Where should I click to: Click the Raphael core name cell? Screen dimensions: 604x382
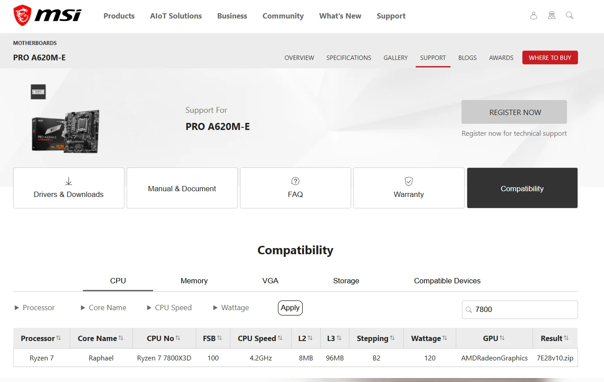coord(101,358)
